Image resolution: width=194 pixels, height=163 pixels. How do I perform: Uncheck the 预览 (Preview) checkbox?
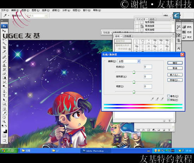[x=168, y=100]
